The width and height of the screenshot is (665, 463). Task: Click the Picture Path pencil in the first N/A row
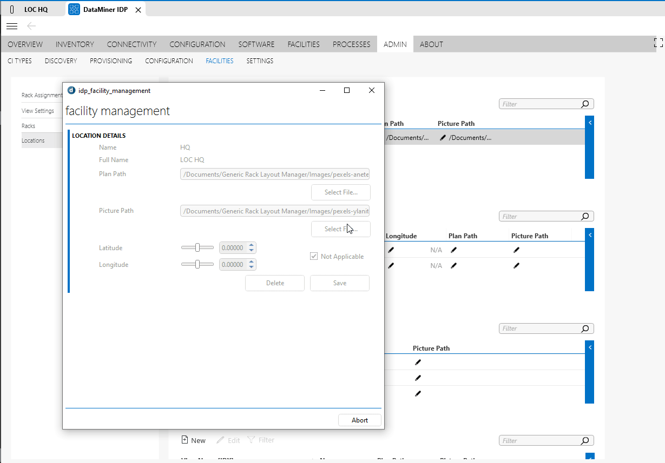pyautogui.click(x=517, y=250)
